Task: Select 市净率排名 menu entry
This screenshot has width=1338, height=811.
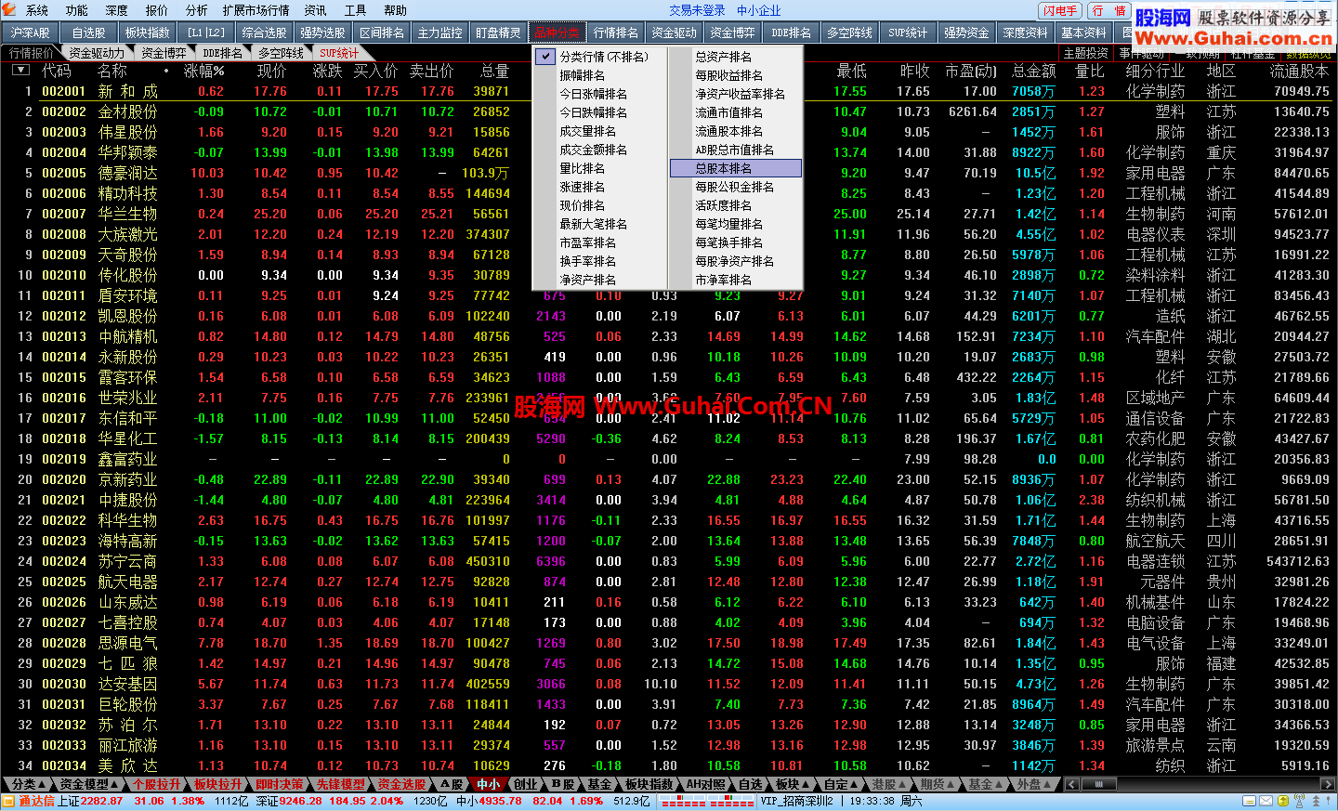Action: tap(735, 280)
